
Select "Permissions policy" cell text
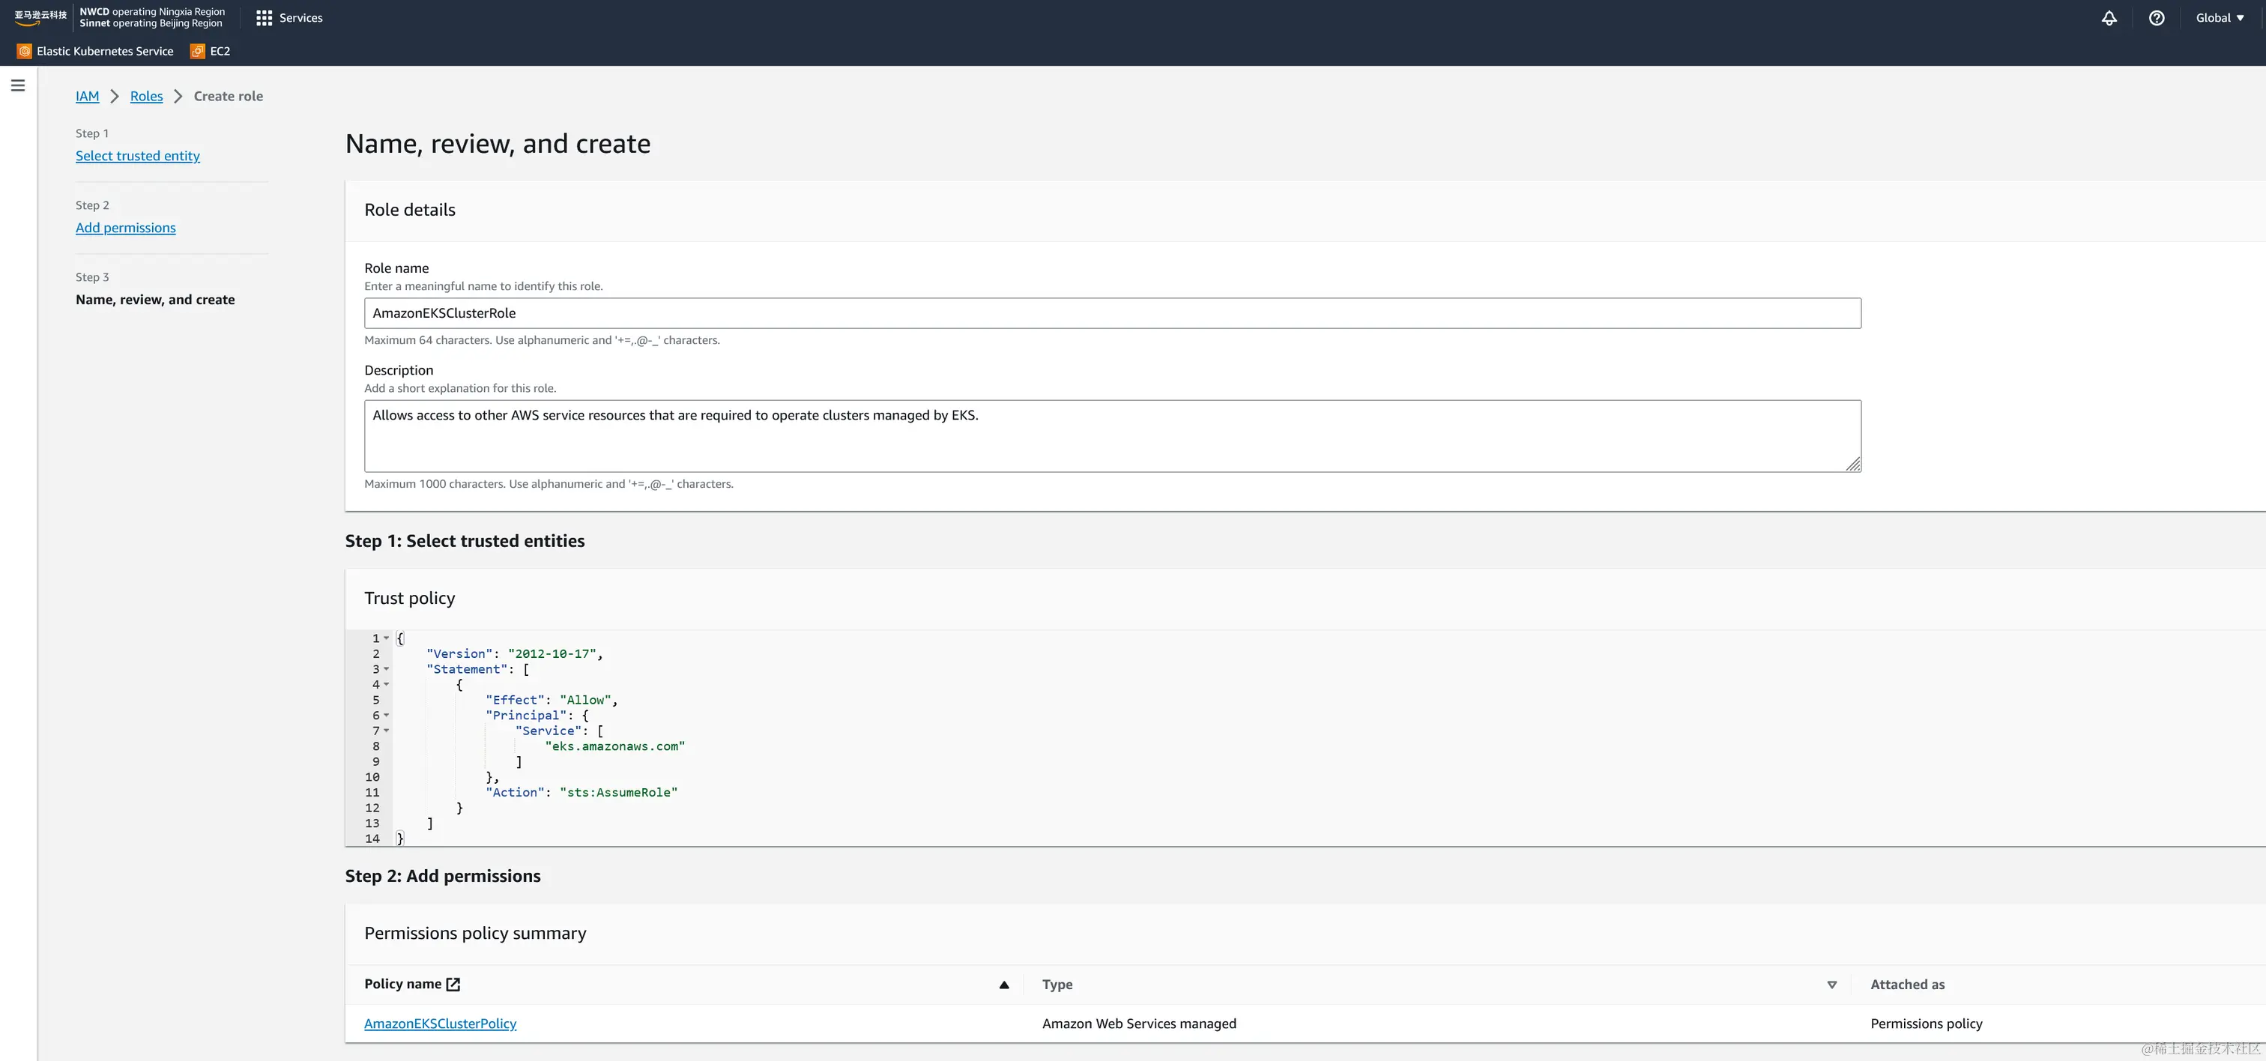tap(1927, 1024)
